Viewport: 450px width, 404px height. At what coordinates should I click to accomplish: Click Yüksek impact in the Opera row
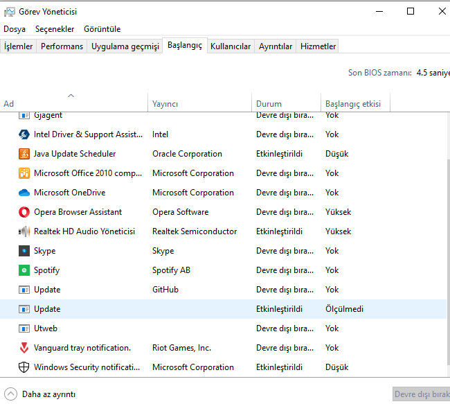pos(338,212)
